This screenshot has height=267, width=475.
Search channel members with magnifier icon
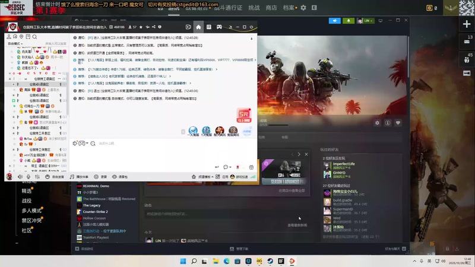34,37
